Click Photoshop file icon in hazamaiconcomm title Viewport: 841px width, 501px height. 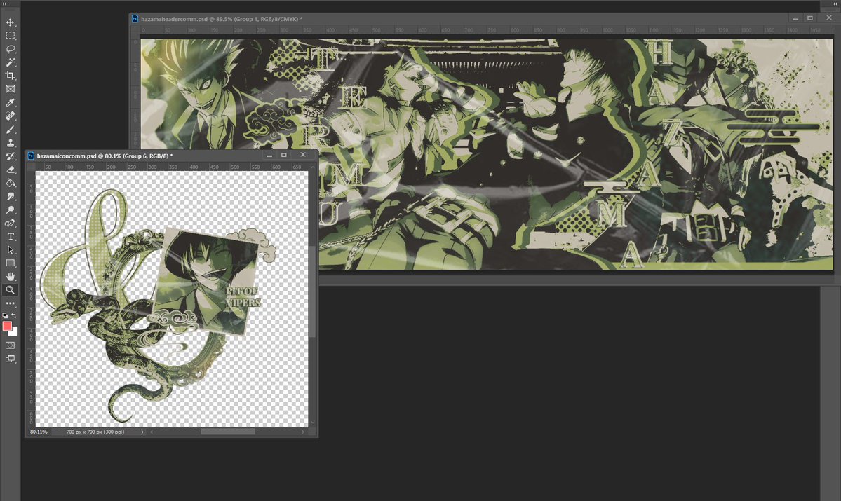pyautogui.click(x=31, y=156)
